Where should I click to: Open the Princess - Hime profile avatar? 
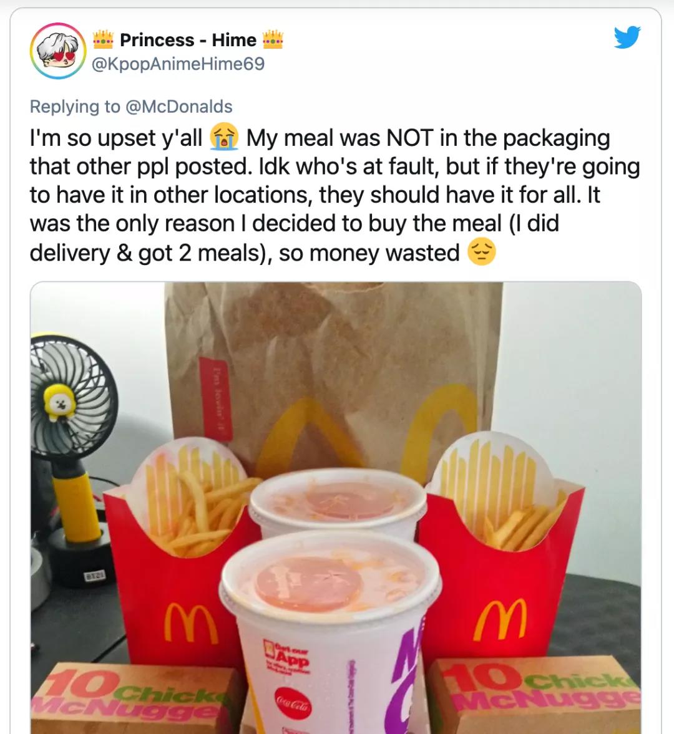[58, 51]
